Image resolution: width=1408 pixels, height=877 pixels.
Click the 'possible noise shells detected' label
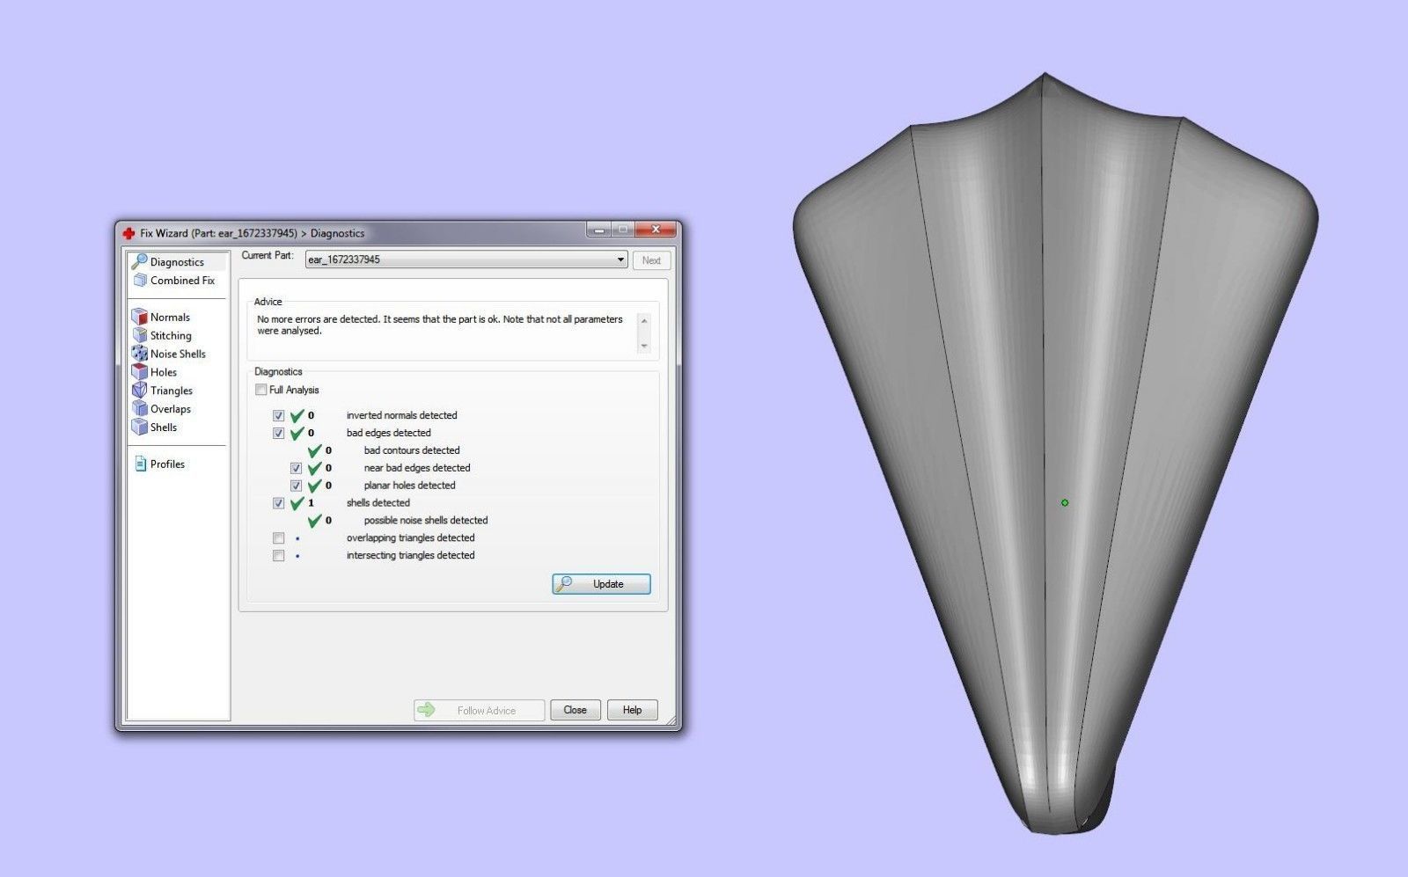pos(426,521)
